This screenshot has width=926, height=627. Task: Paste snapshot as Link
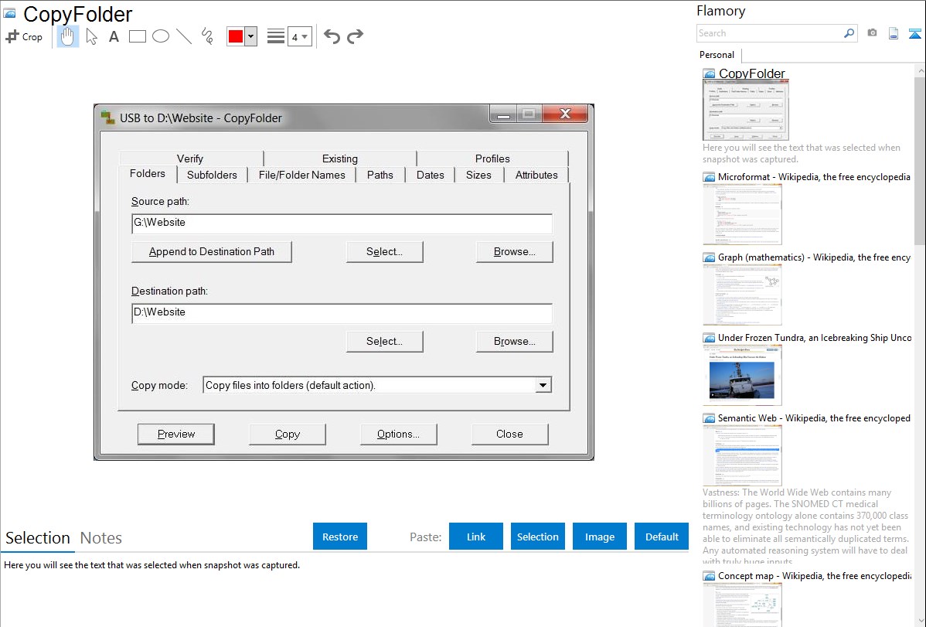pos(476,537)
